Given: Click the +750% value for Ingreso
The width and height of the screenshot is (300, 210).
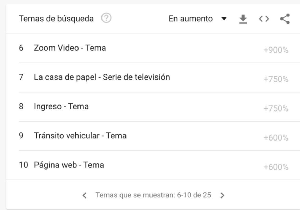Looking at the screenshot, I should click(x=276, y=109).
